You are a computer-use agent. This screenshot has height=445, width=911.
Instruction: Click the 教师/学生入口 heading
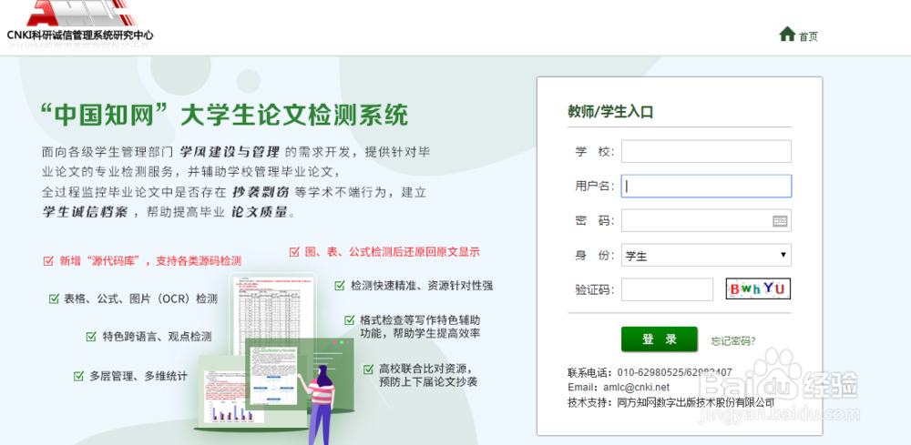pos(610,111)
